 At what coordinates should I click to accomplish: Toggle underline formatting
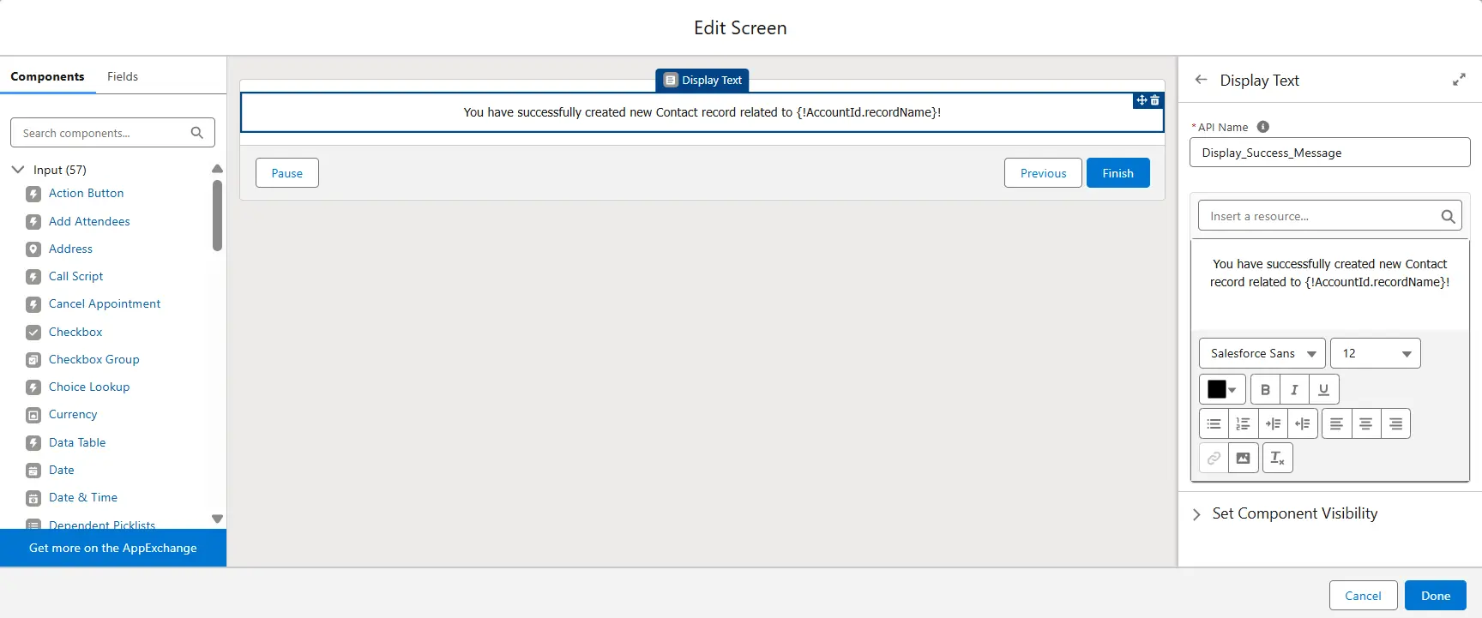(x=1323, y=389)
